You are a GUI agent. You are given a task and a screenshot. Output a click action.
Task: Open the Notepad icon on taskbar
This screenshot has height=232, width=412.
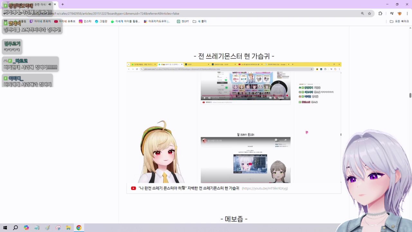pos(37,227)
